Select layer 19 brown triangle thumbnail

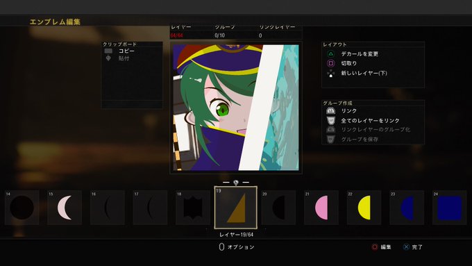pyautogui.click(x=236, y=208)
